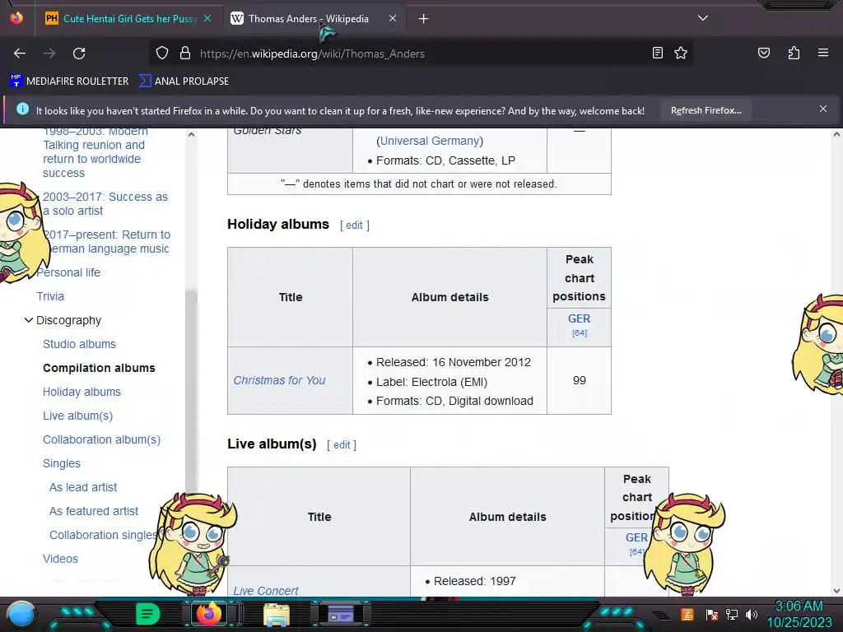Open Christmas for You album link
This screenshot has height=632, width=843.
[x=279, y=380]
